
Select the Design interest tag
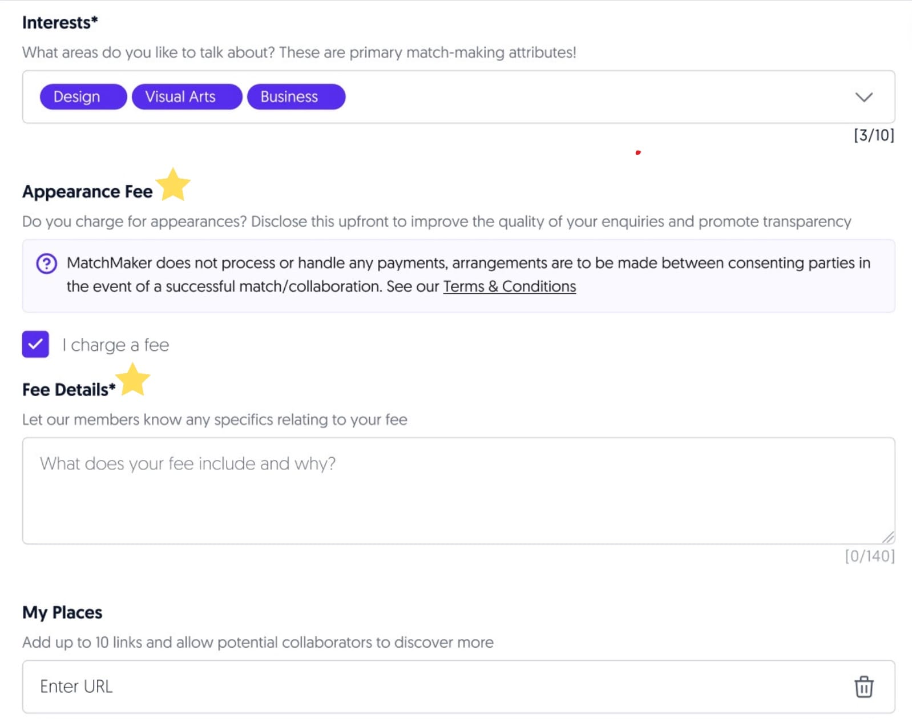click(x=82, y=96)
